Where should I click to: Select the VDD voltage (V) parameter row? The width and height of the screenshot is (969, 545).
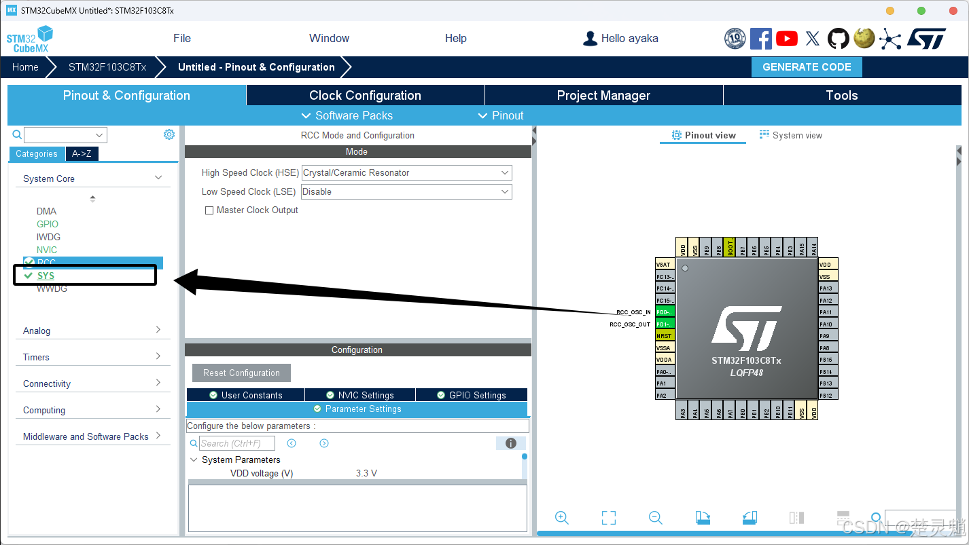[x=355, y=473]
